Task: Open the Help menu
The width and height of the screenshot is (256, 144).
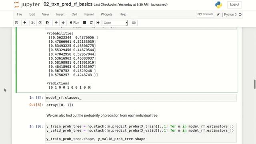Action: (x=123, y=14)
